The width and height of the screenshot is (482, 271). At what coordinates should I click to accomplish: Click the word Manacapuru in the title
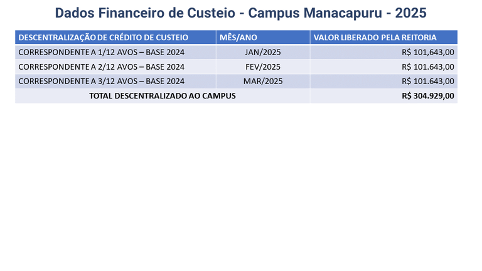coord(343,13)
